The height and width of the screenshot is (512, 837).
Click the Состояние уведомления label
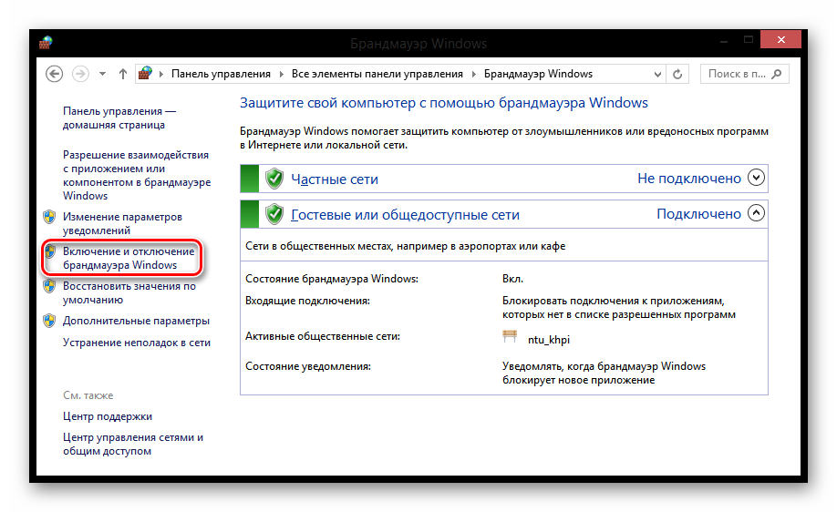point(308,366)
